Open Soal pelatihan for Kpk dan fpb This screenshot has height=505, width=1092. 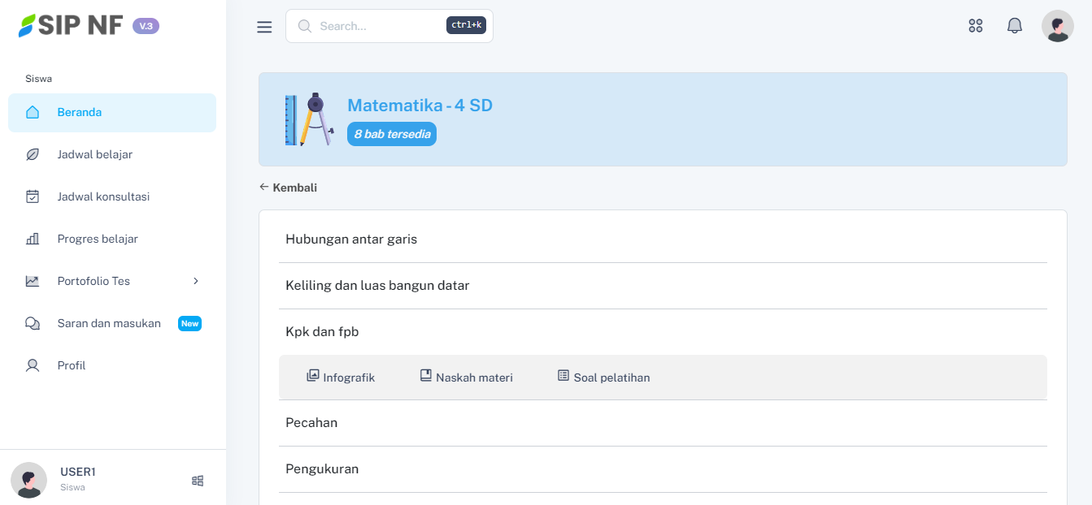point(603,378)
